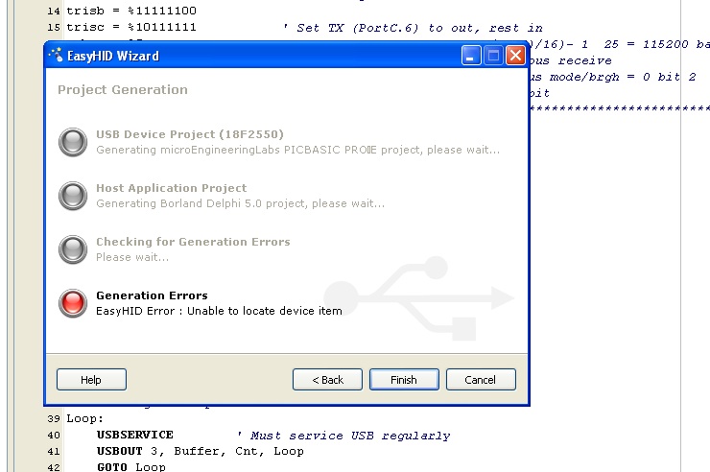Click 'GOTO Loop' on line 42

(x=131, y=466)
